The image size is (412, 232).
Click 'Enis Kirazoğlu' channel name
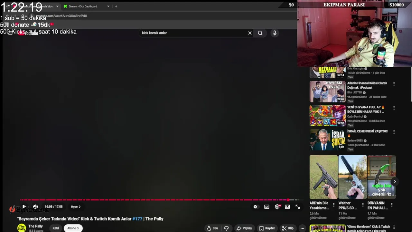(355, 69)
